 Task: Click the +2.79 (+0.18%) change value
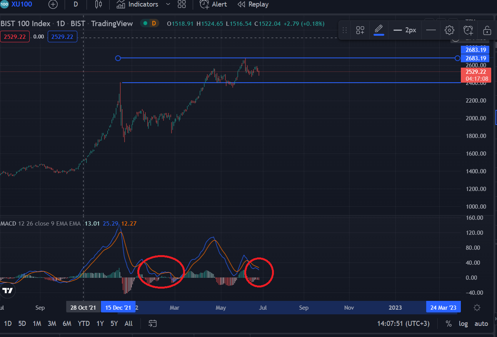(x=304, y=23)
